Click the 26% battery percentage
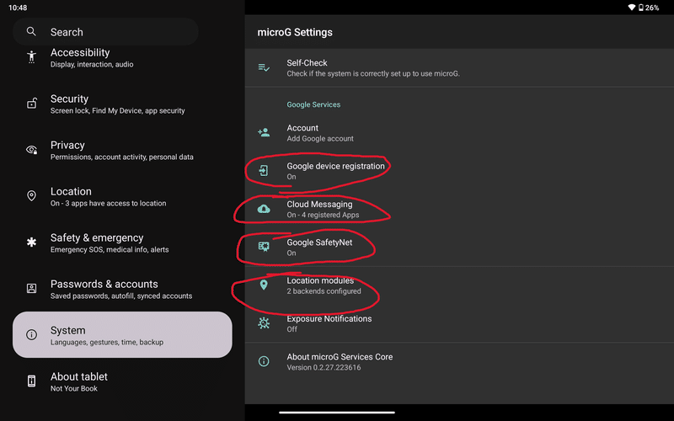Image resolution: width=674 pixels, height=421 pixels. [x=652, y=8]
